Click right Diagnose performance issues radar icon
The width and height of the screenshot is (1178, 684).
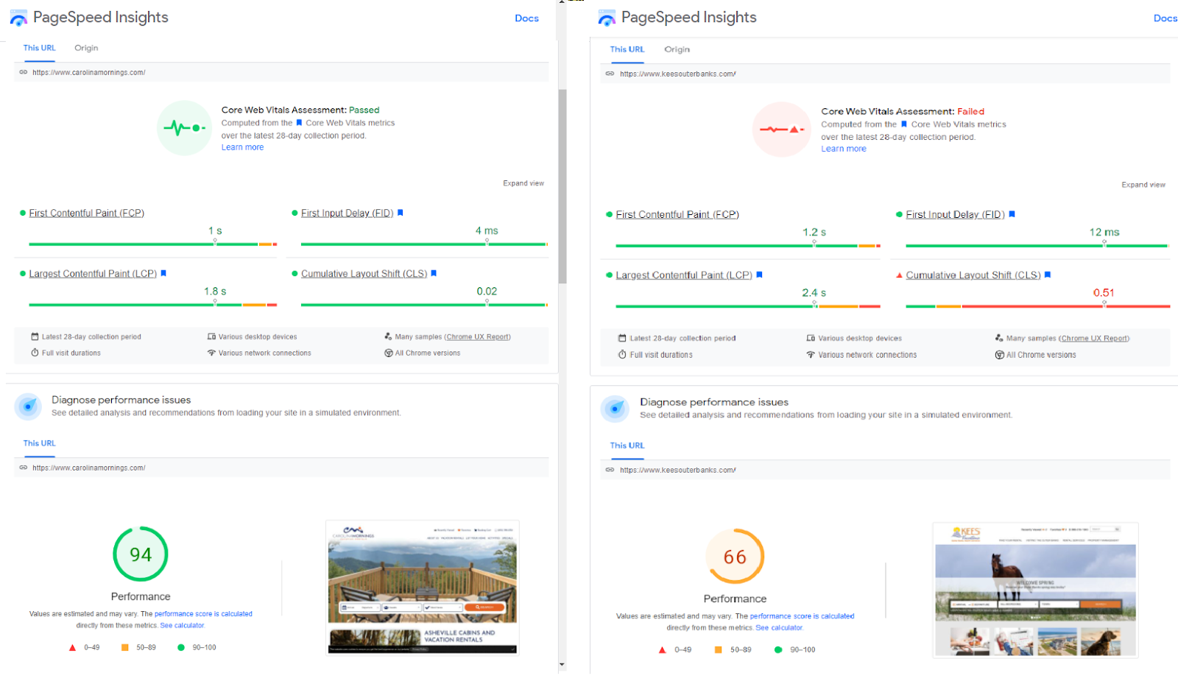click(x=615, y=409)
